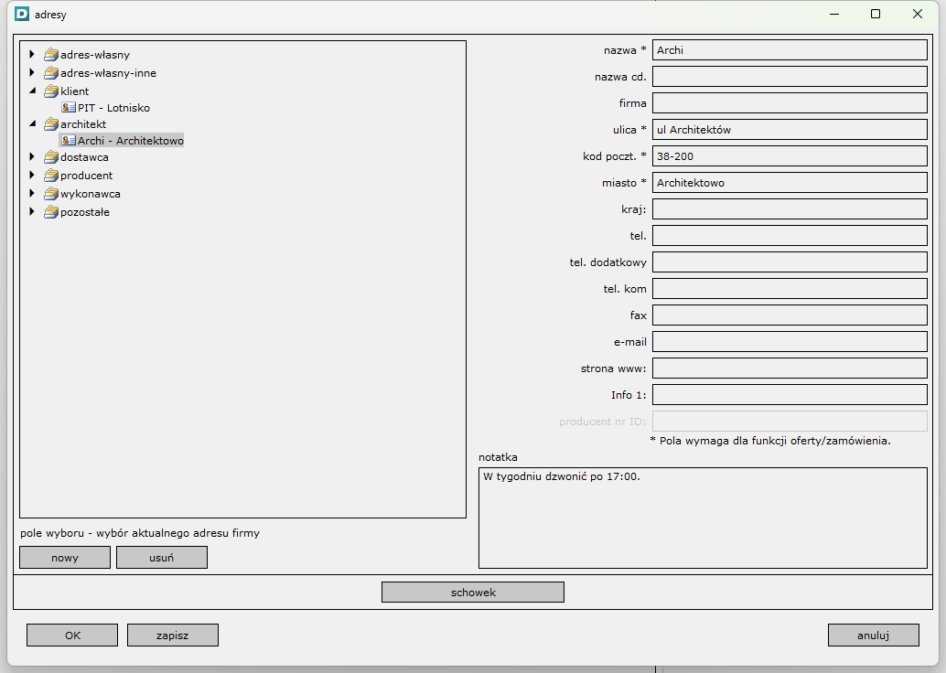946x673 pixels.
Task: Click the wykonawca folder icon
Action: tap(51, 194)
